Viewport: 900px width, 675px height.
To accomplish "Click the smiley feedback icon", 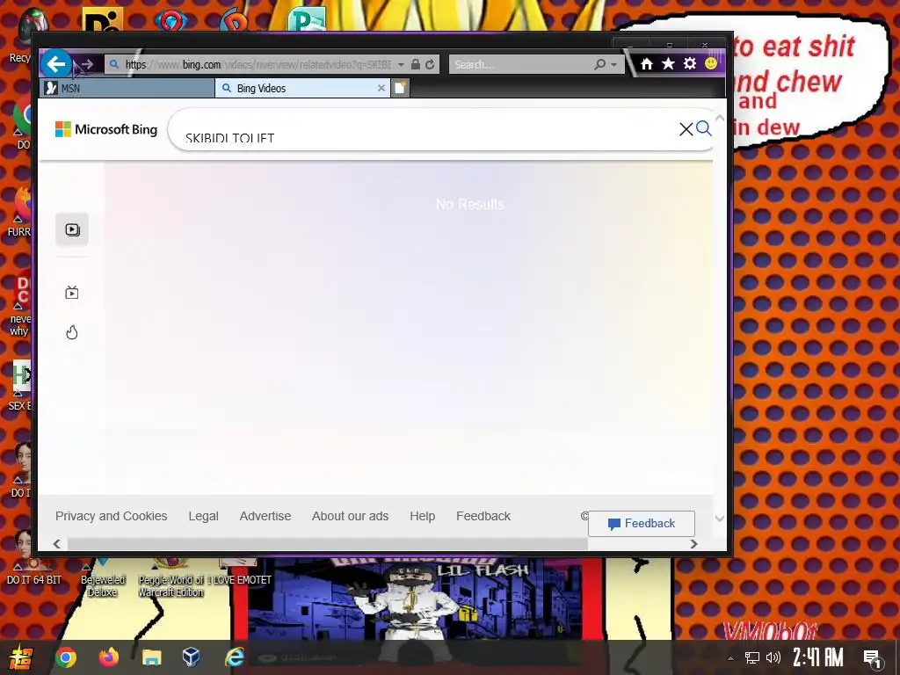I will tap(710, 63).
